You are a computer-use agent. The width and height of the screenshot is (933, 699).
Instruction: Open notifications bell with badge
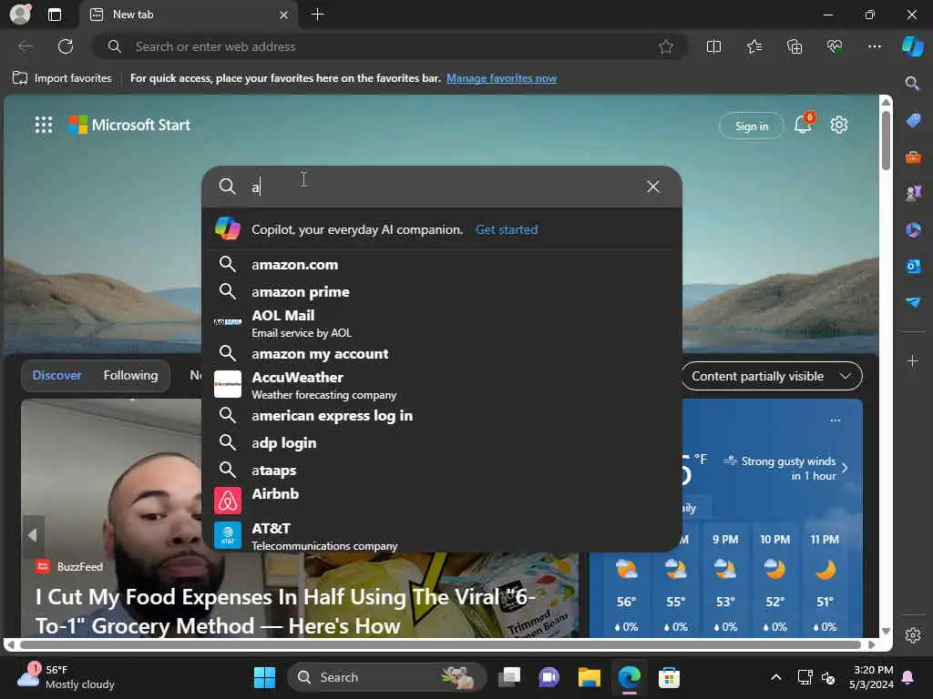tap(803, 124)
